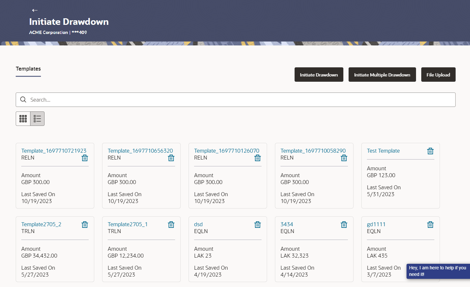Delete Template2705_1 using its trash icon

tap(171, 225)
